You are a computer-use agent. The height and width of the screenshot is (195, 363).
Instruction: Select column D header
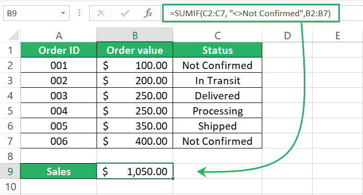pyautogui.click(x=287, y=36)
